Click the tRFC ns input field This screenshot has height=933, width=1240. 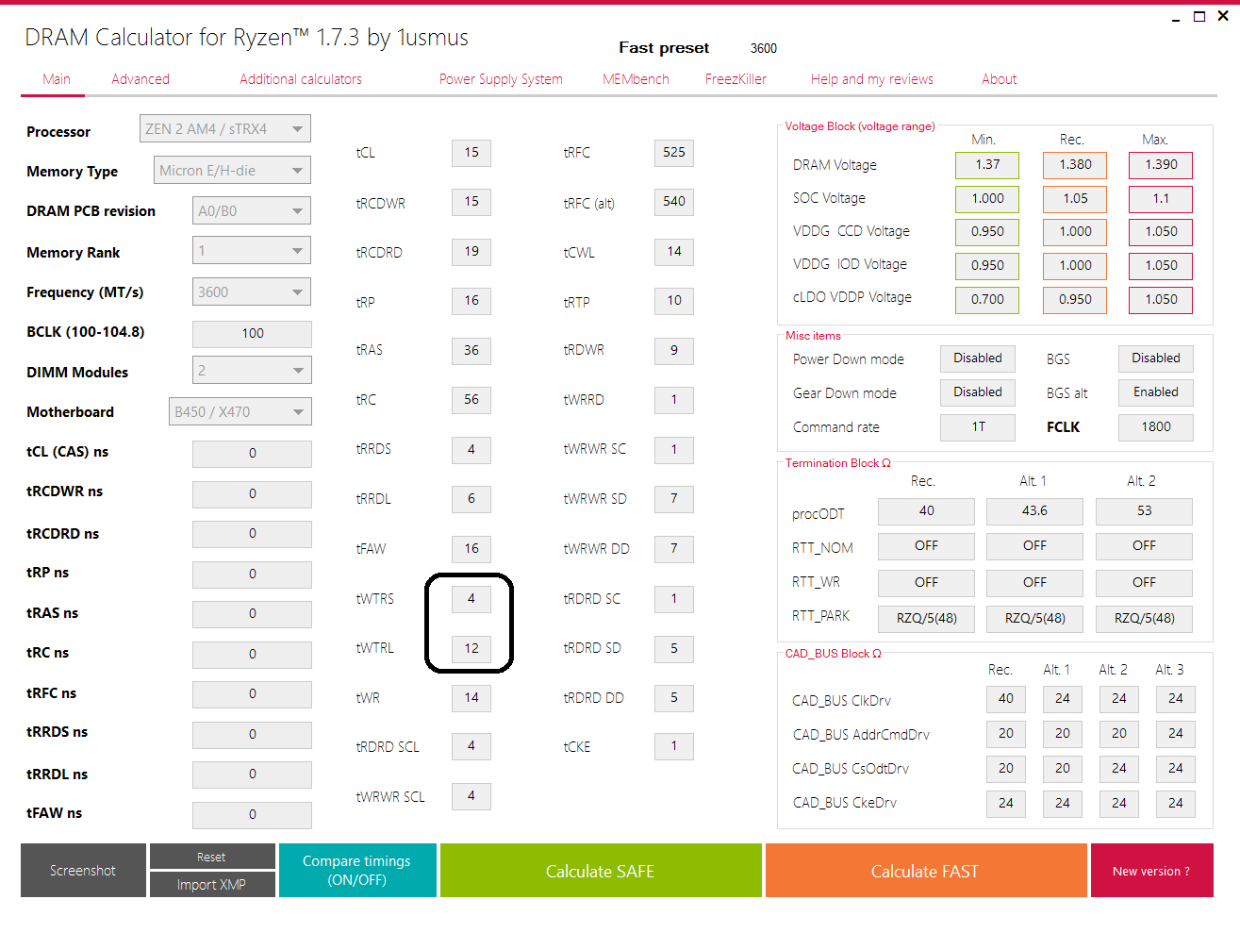pos(252,694)
